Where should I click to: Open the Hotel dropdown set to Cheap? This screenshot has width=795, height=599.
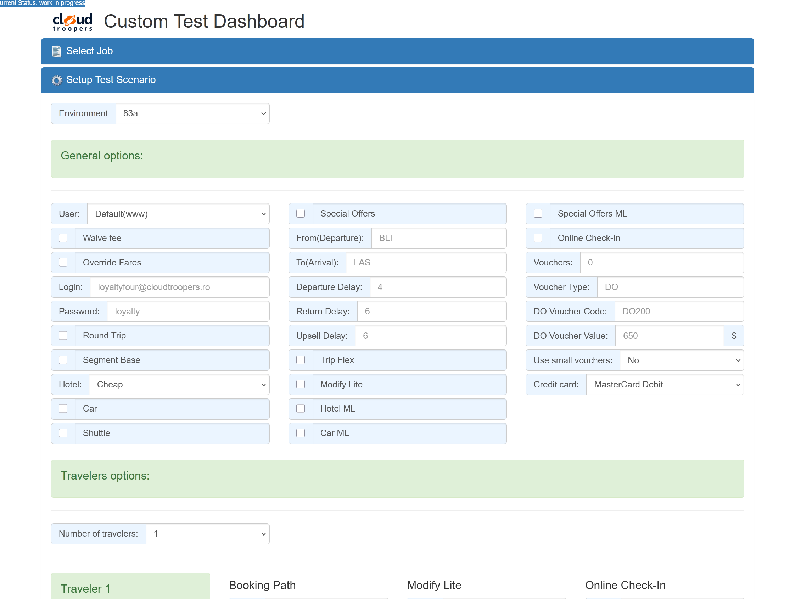point(179,385)
